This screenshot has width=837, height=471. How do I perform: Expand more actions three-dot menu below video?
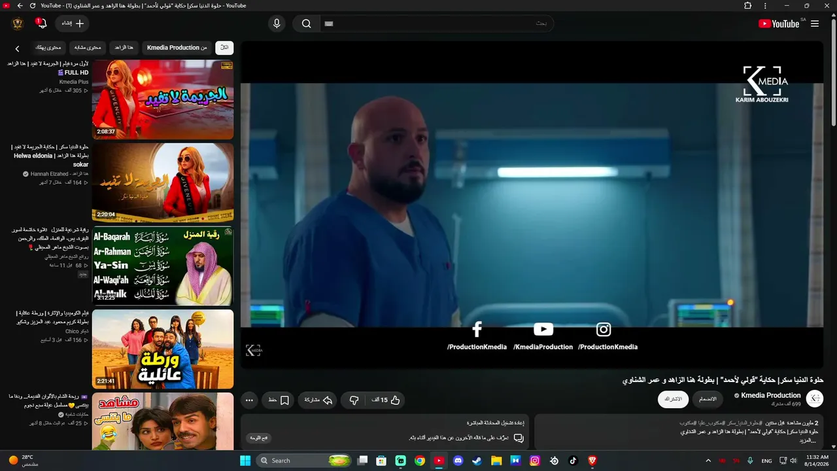(249, 400)
